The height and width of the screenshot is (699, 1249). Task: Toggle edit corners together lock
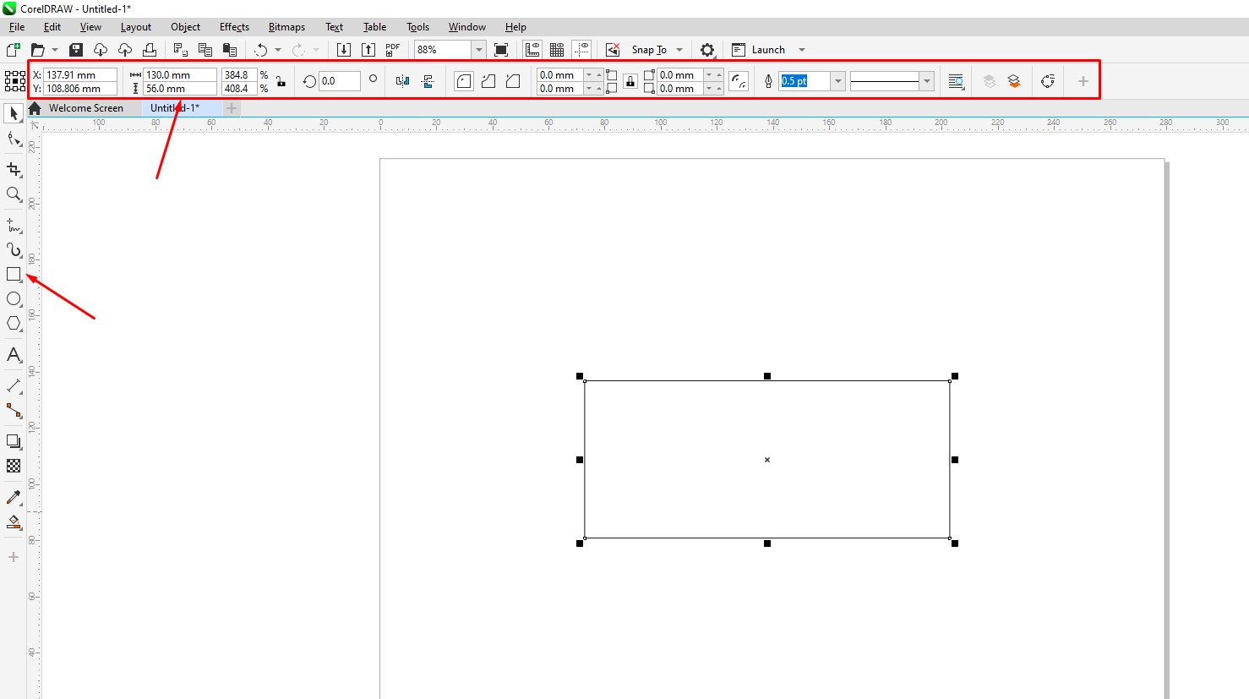click(x=630, y=81)
